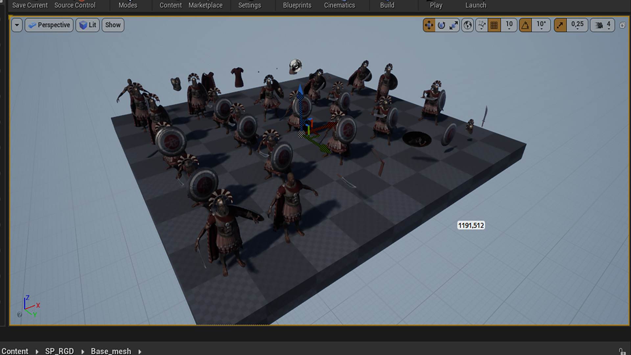The height and width of the screenshot is (355, 631).
Task: Open the Cinematics menu
Action: tap(339, 5)
